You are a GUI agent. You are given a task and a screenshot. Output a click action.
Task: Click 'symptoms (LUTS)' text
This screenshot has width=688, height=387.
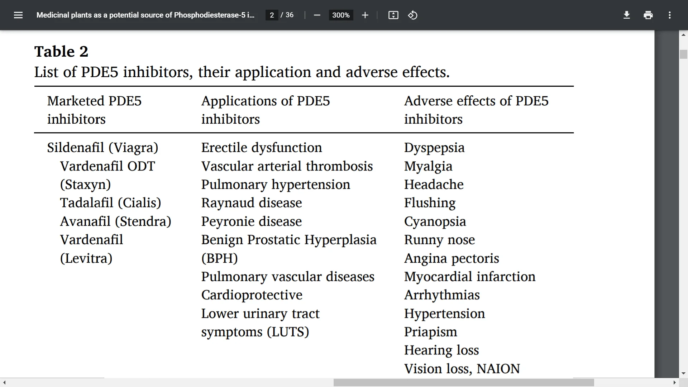tap(255, 332)
